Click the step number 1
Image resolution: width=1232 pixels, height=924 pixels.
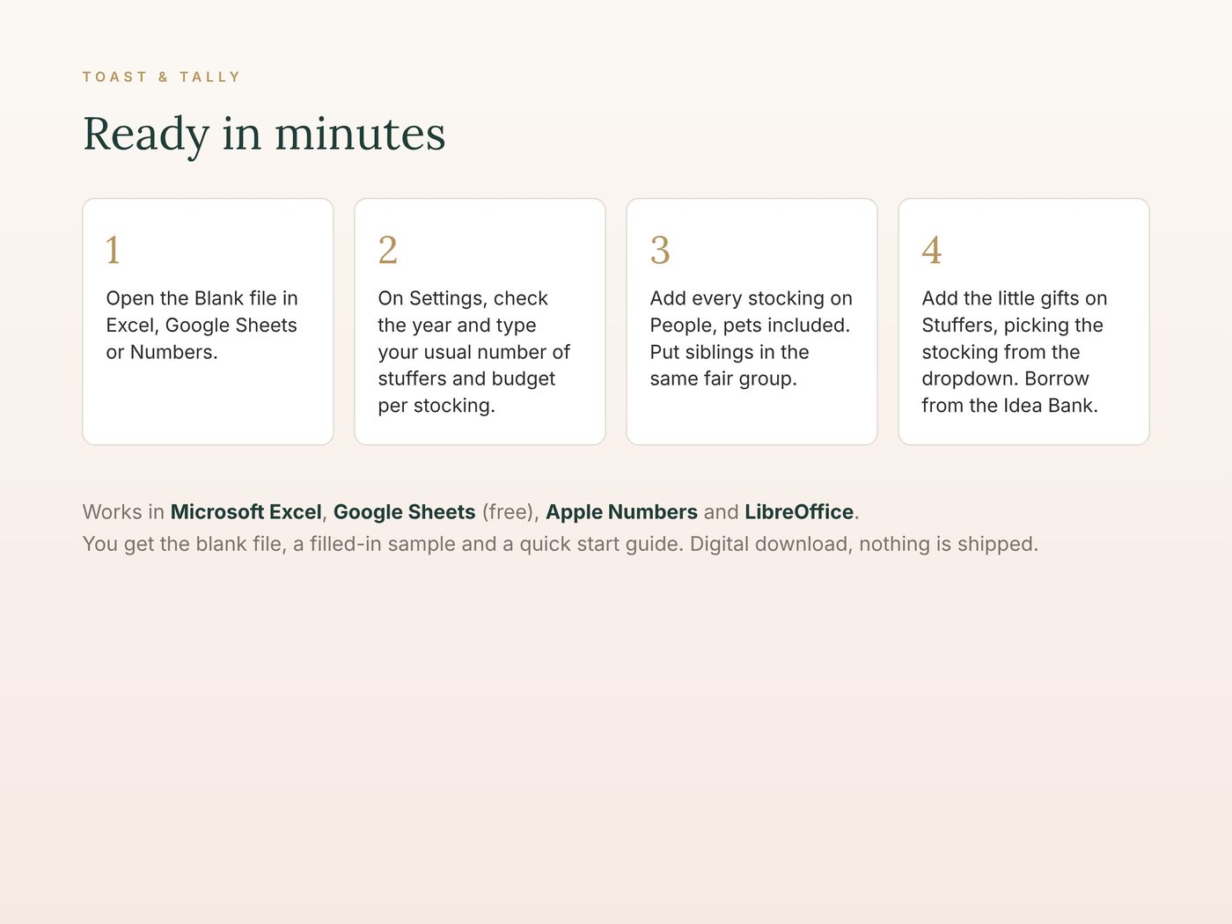click(114, 250)
